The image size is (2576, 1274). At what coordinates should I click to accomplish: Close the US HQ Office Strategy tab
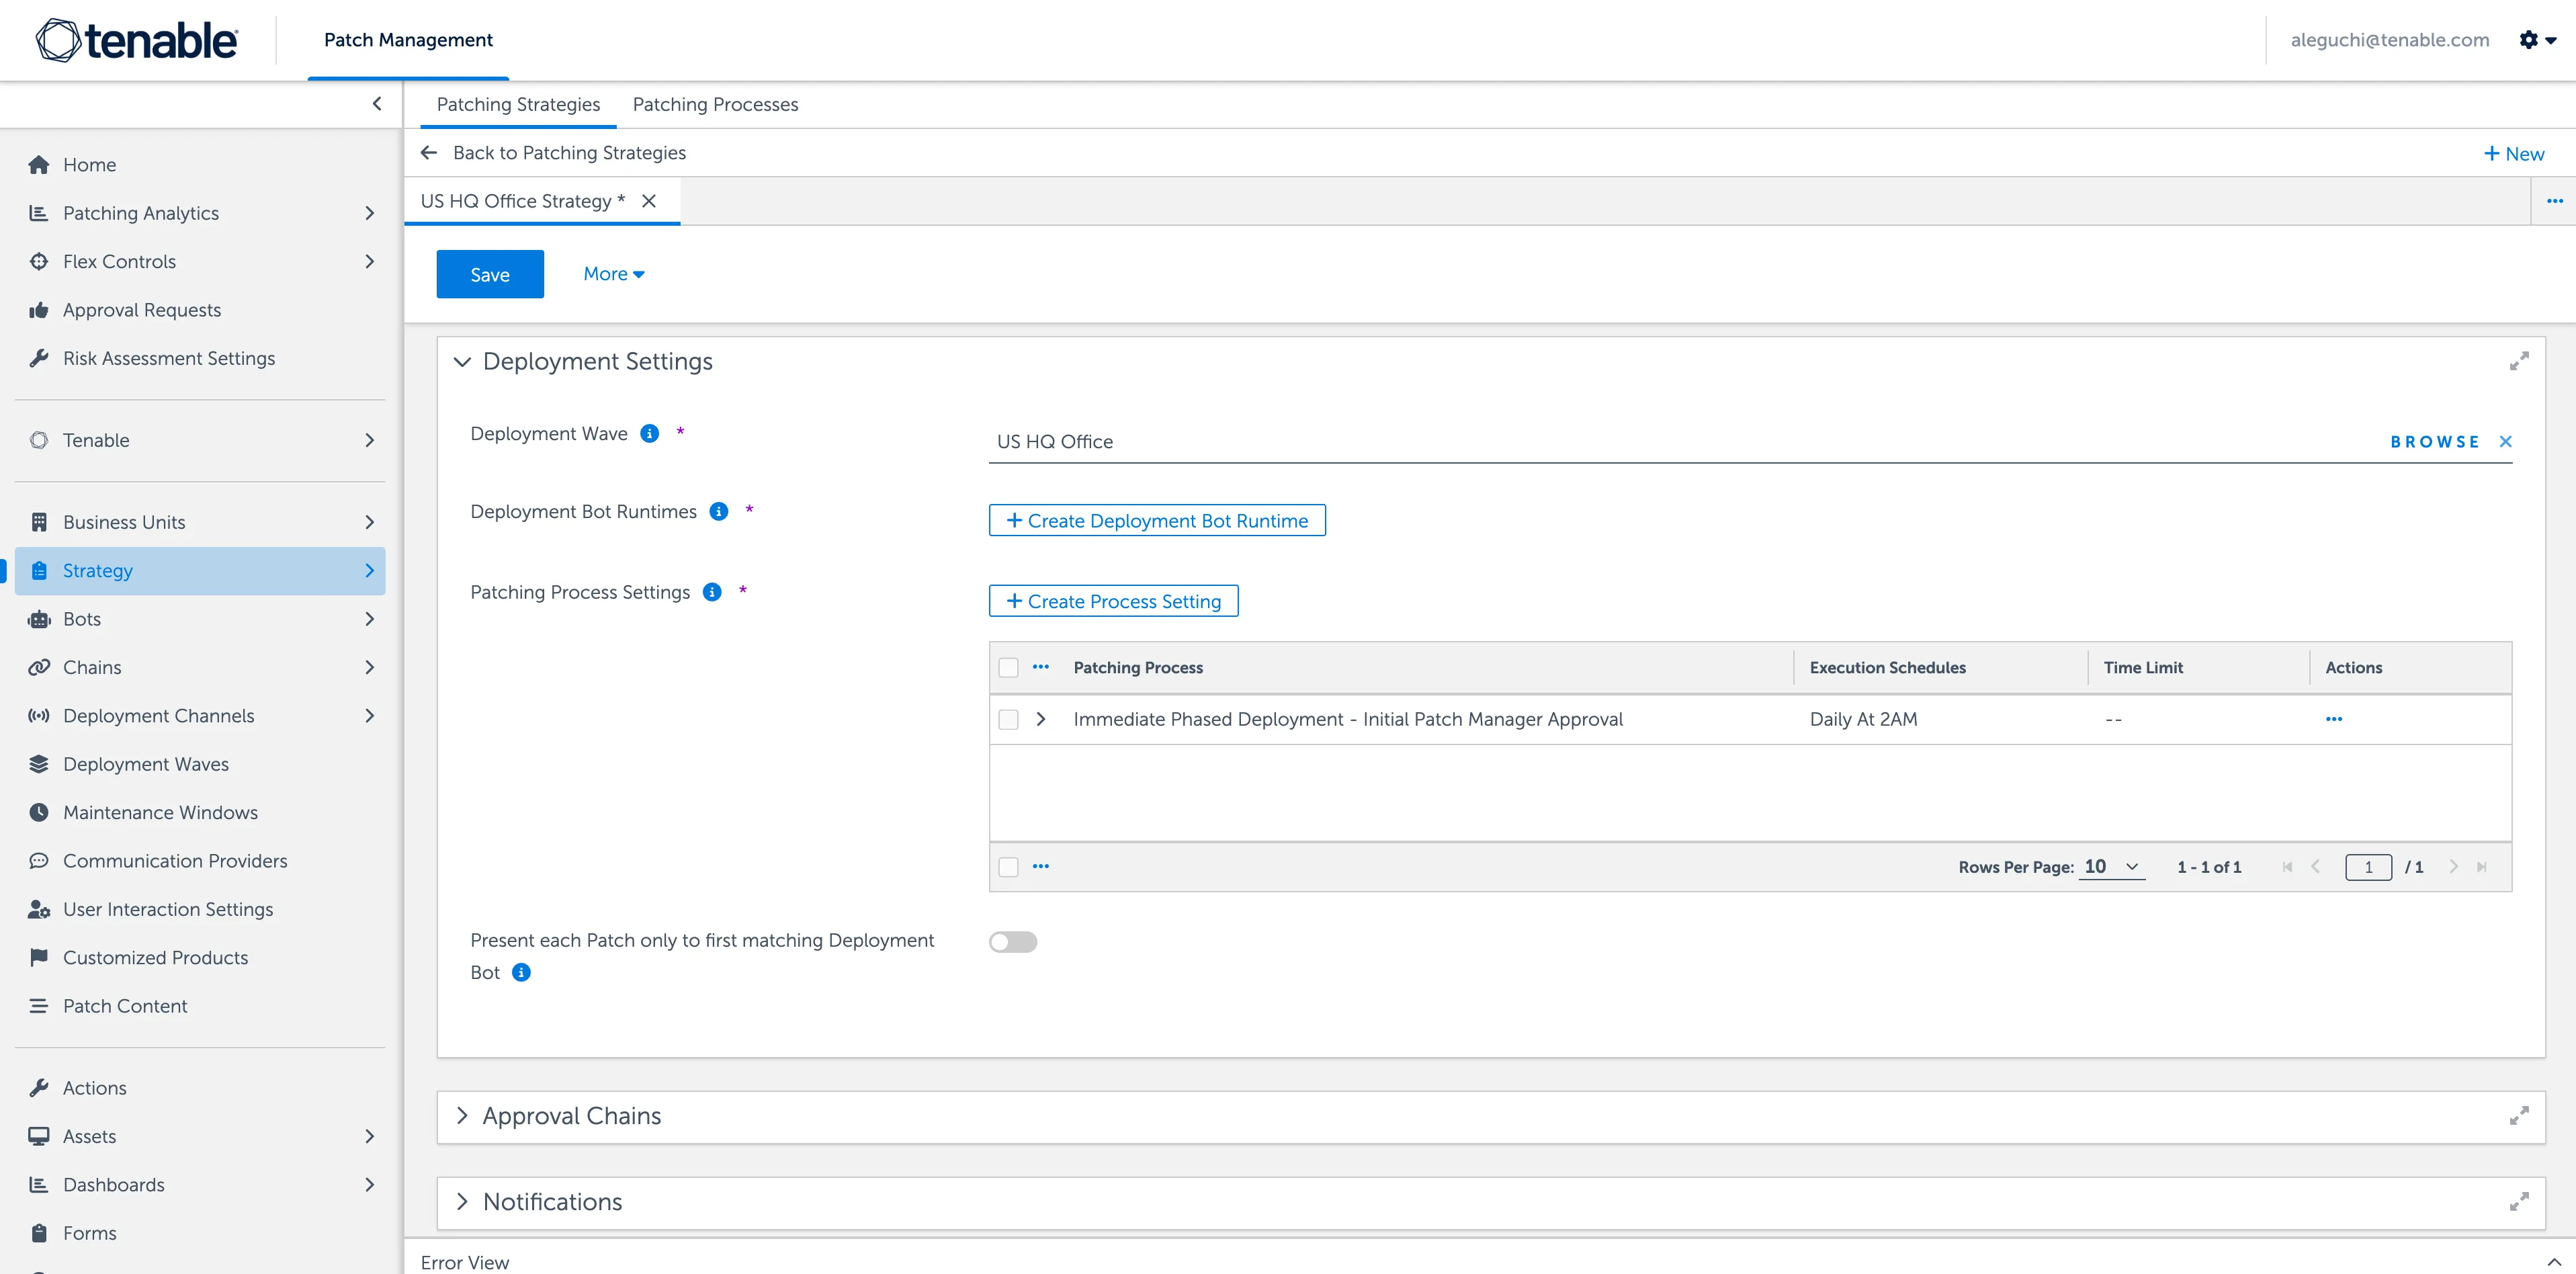click(x=649, y=201)
